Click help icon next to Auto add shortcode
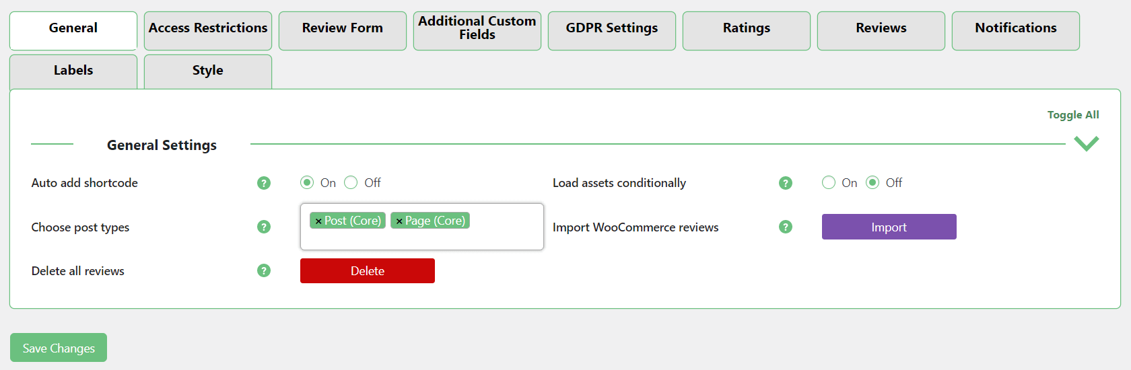This screenshot has width=1131, height=370. pyautogui.click(x=264, y=183)
